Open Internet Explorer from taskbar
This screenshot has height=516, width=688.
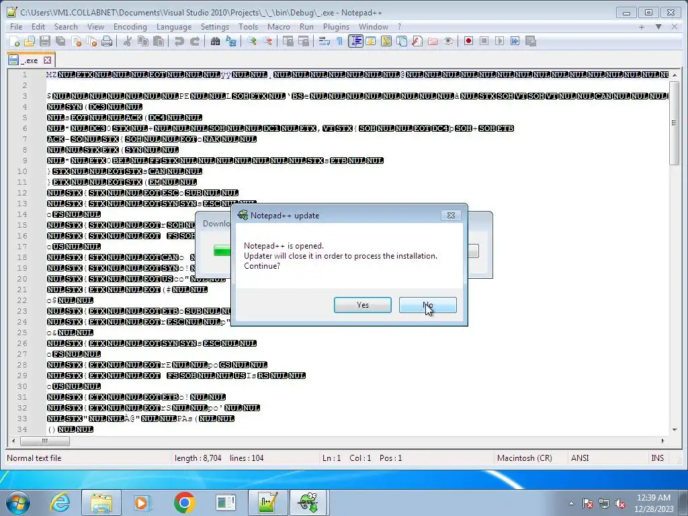click(x=60, y=503)
